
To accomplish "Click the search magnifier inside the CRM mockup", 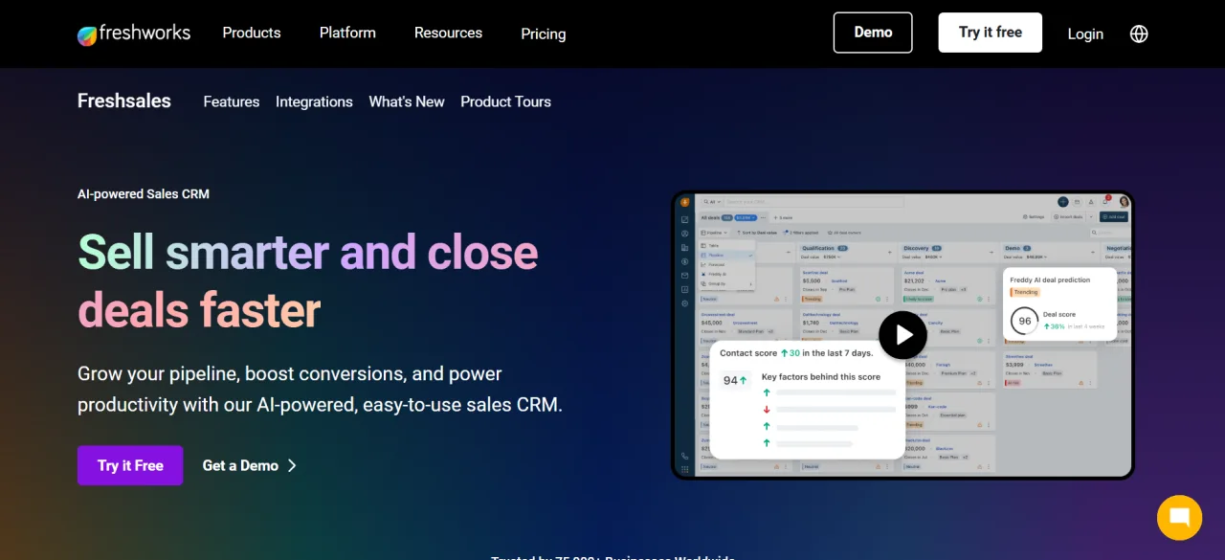I will (706, 202).
